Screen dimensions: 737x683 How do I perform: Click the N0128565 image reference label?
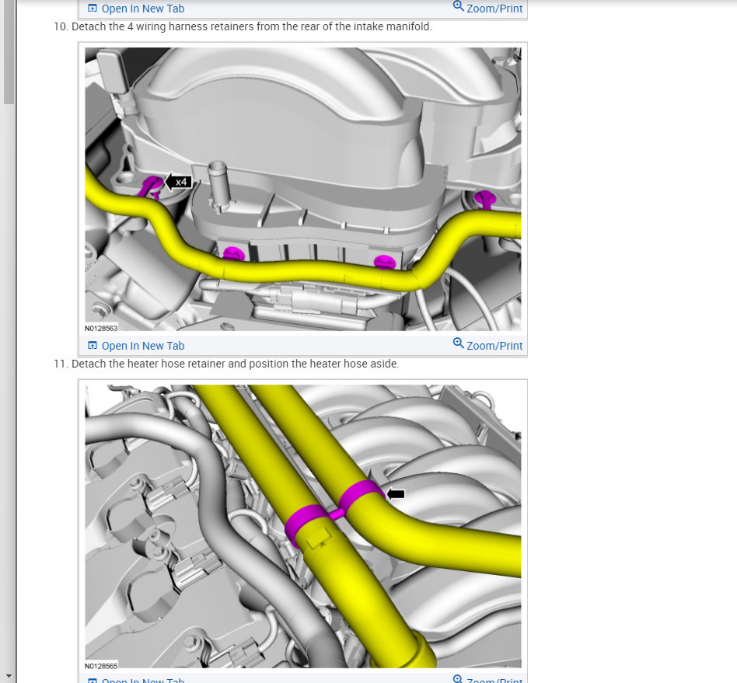coord(101,666)
